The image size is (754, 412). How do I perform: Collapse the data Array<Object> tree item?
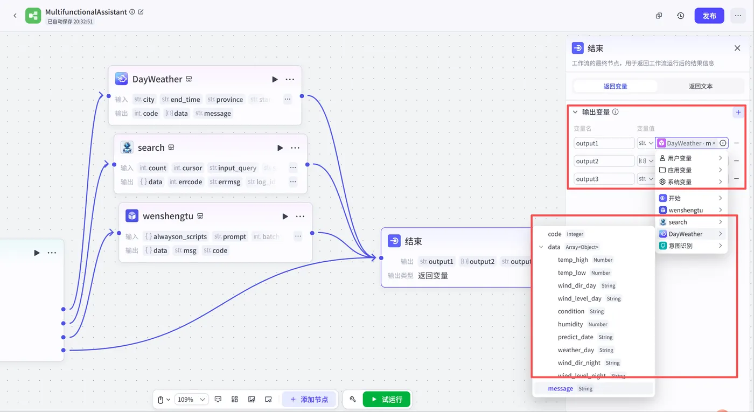(541, 247)
